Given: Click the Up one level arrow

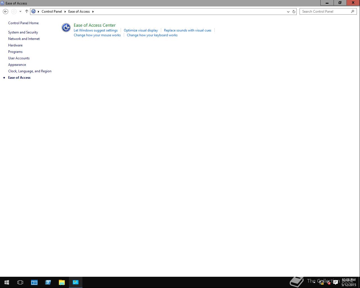Looking at the screenshot, I should coord(27,12).
